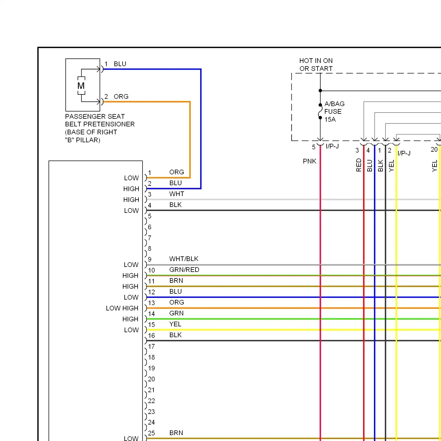Viewport: 441px width, 441px height.
Task: Click the A/BAG fuse symbol
Action: pos(320,111)
